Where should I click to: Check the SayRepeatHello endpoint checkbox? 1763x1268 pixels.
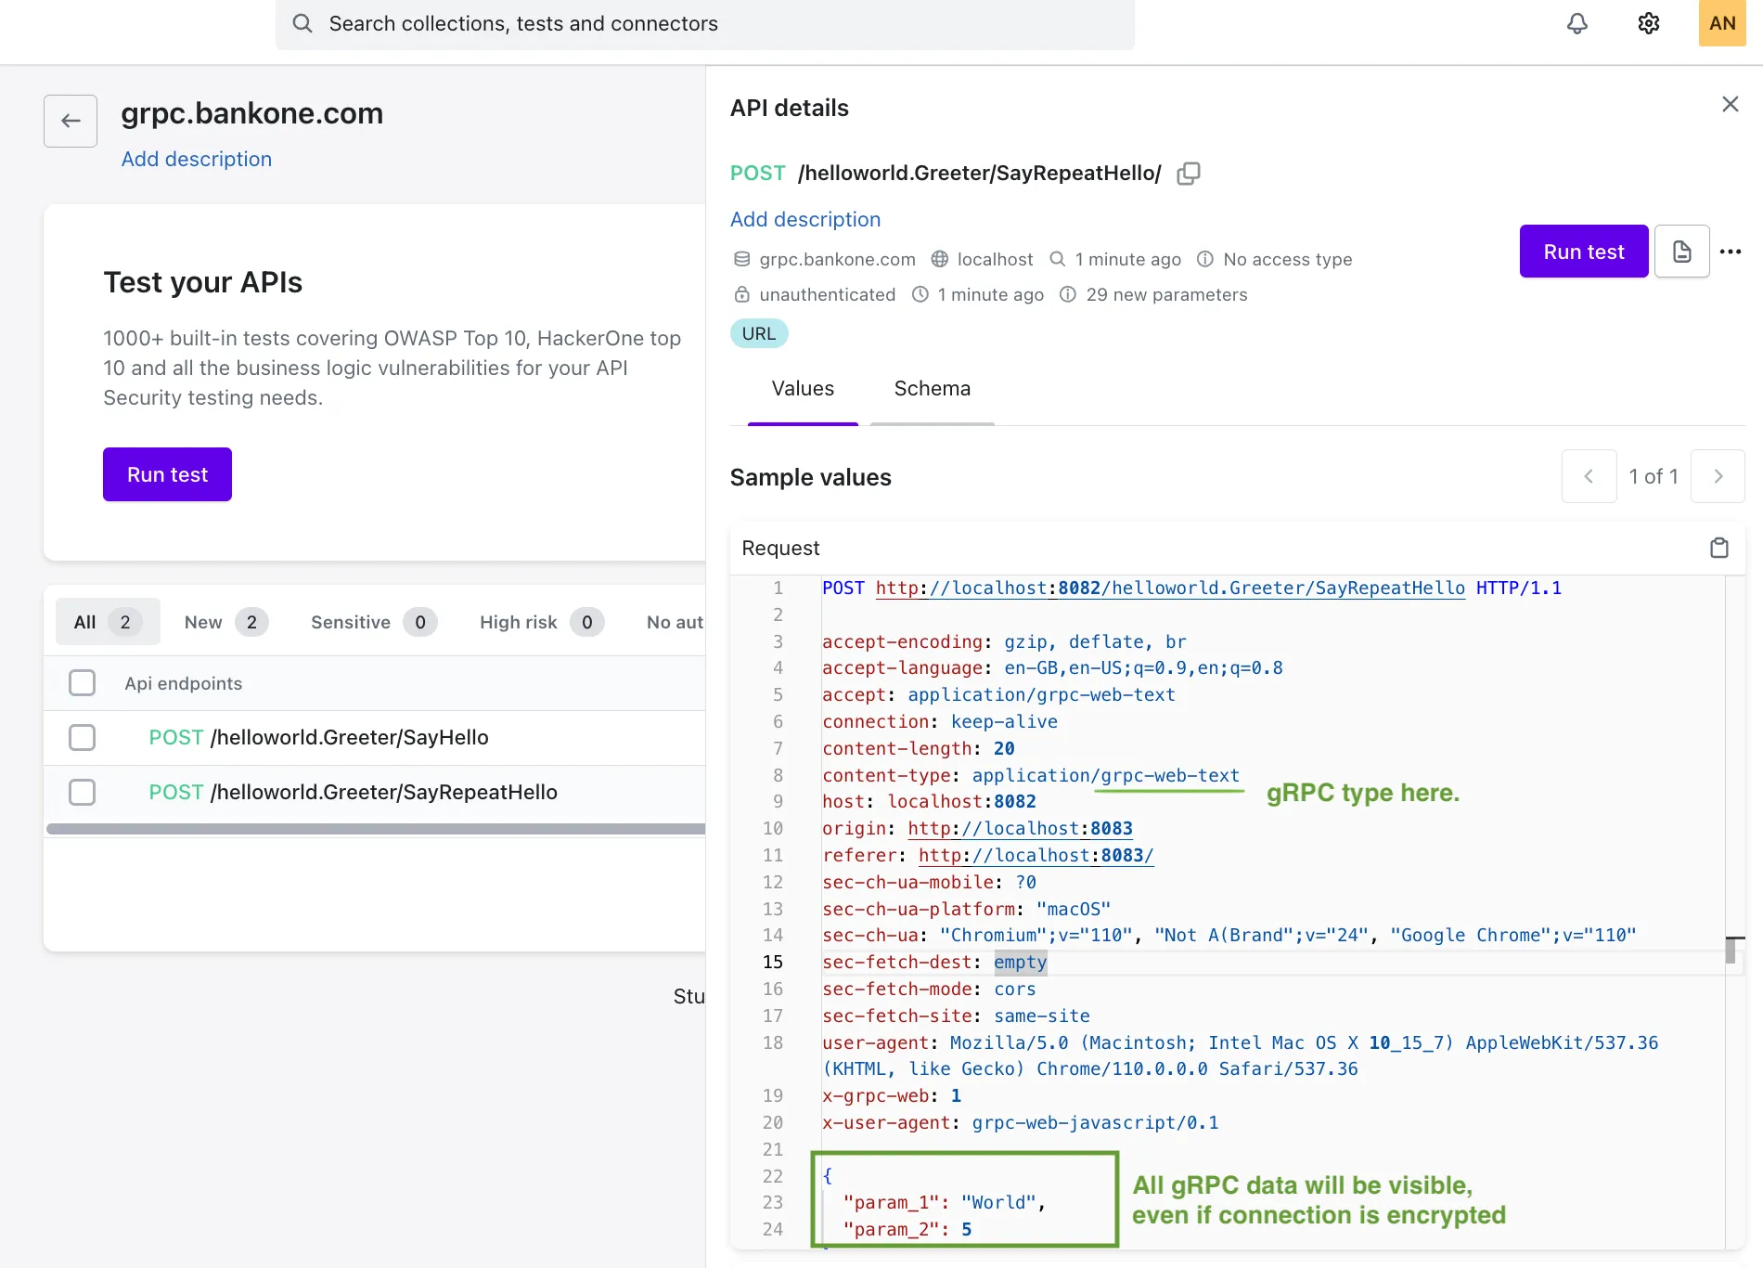click(83, 793)
